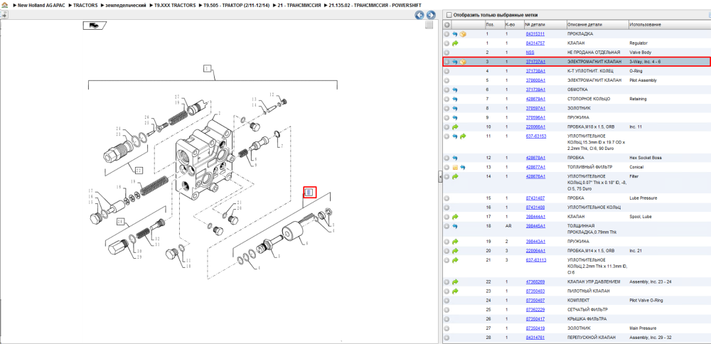
Task: Open the 'земледельческий' breadcrumb
Action: [126, 5]
